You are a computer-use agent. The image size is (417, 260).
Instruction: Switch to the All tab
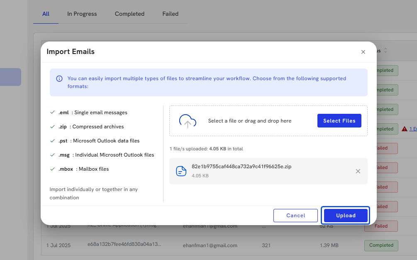tap(46, 14)
